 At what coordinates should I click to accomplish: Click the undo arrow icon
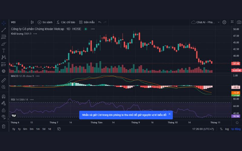pos(100,22)
